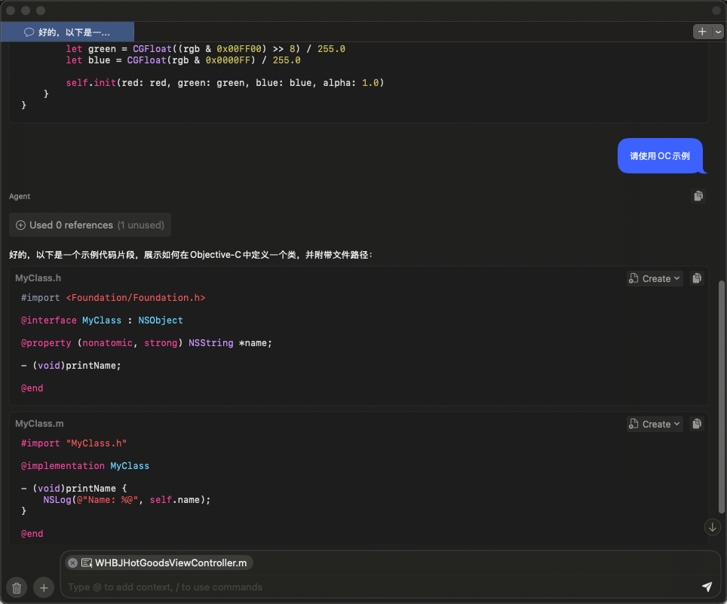Image resolution: width=727 pixels, height=604 pixels.
Task: Click the (1 unused) references text
Action: point(141,225)
